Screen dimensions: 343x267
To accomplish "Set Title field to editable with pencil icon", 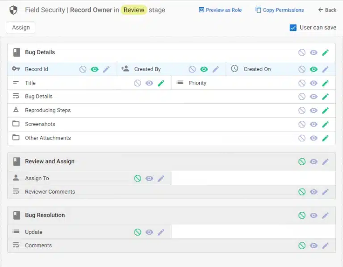I will pos(161,83).
